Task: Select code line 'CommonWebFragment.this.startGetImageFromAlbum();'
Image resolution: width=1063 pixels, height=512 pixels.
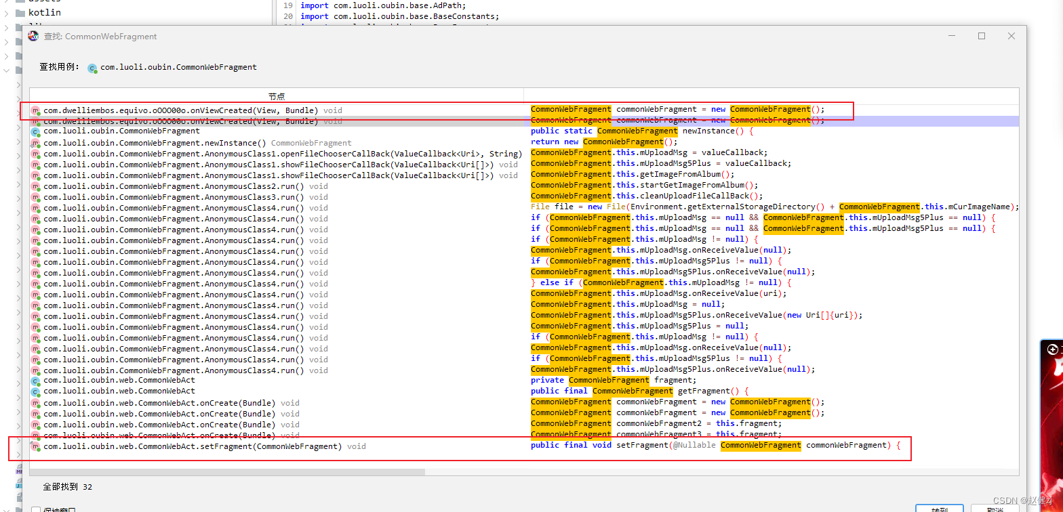Action: [645, 185]
